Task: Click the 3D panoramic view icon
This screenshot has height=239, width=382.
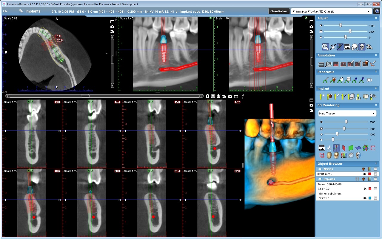Action: pyautogui.click(x=369, y=80)
